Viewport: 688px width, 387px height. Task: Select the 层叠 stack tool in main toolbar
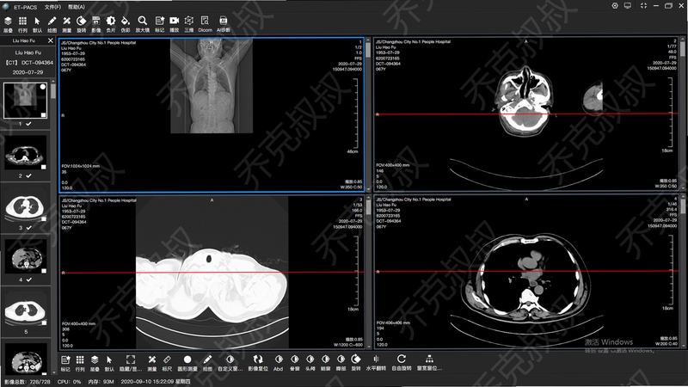8,24
